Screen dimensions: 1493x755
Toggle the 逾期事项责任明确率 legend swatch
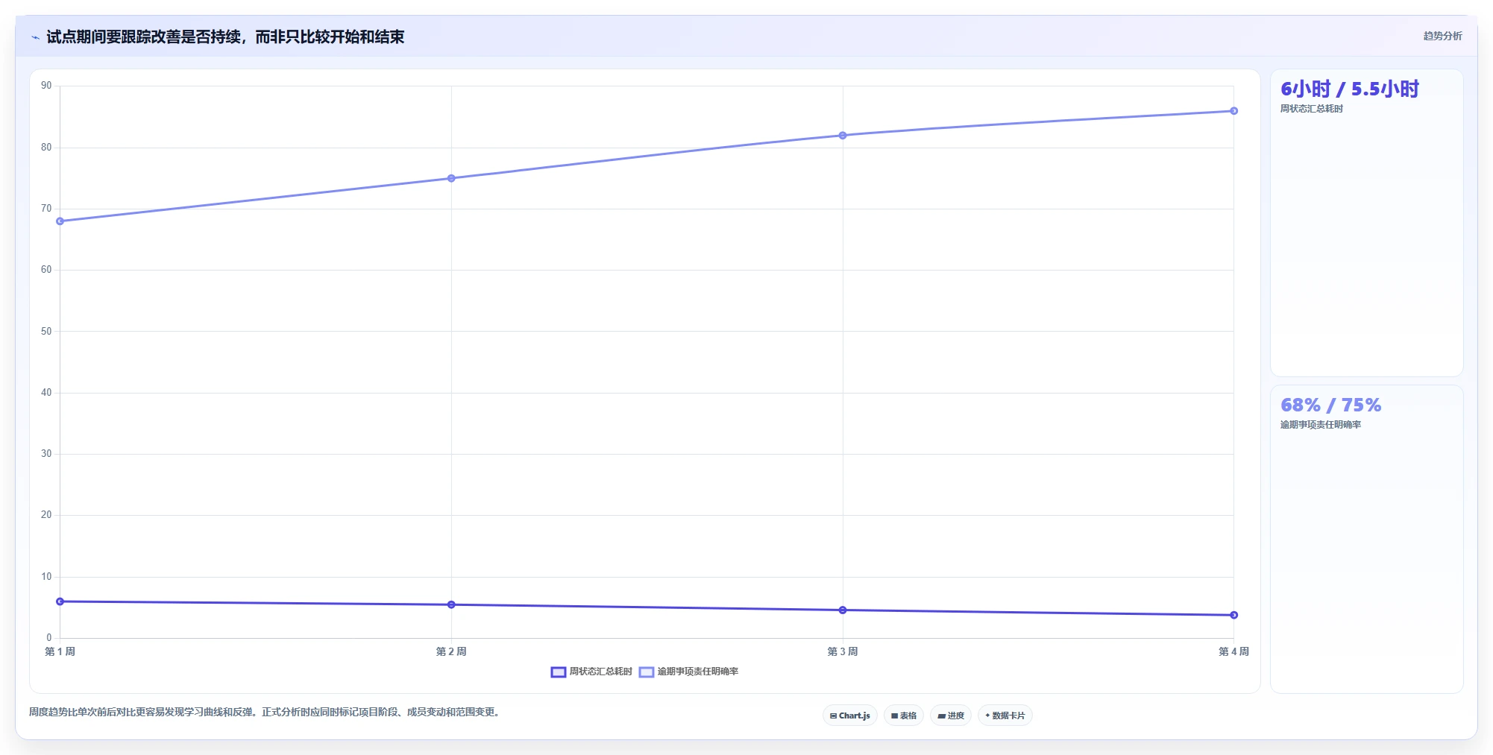click(x=647, y=672)
